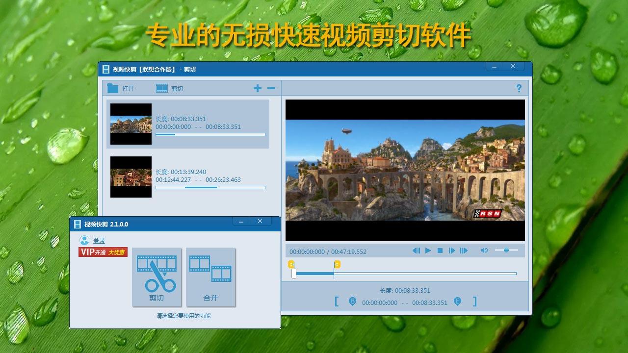Click the step forward one frame button
628x353 pixels.
[452, 251]
